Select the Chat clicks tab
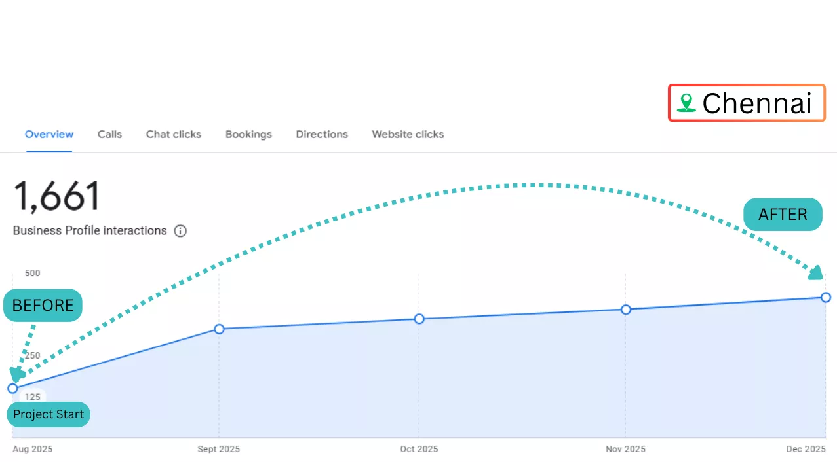 [174, 134]
